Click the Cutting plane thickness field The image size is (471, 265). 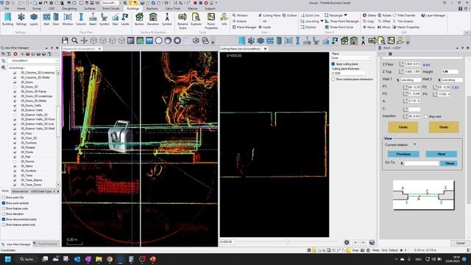(x=348, y=73)
